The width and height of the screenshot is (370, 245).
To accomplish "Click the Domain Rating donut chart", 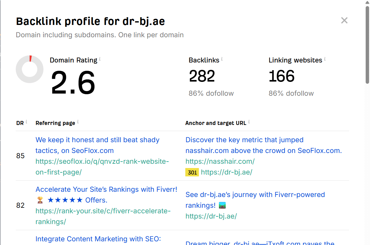I will pyautogui.click(x=30, y=69).
